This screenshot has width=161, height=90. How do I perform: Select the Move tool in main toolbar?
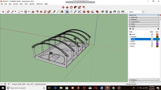(41, 12)
